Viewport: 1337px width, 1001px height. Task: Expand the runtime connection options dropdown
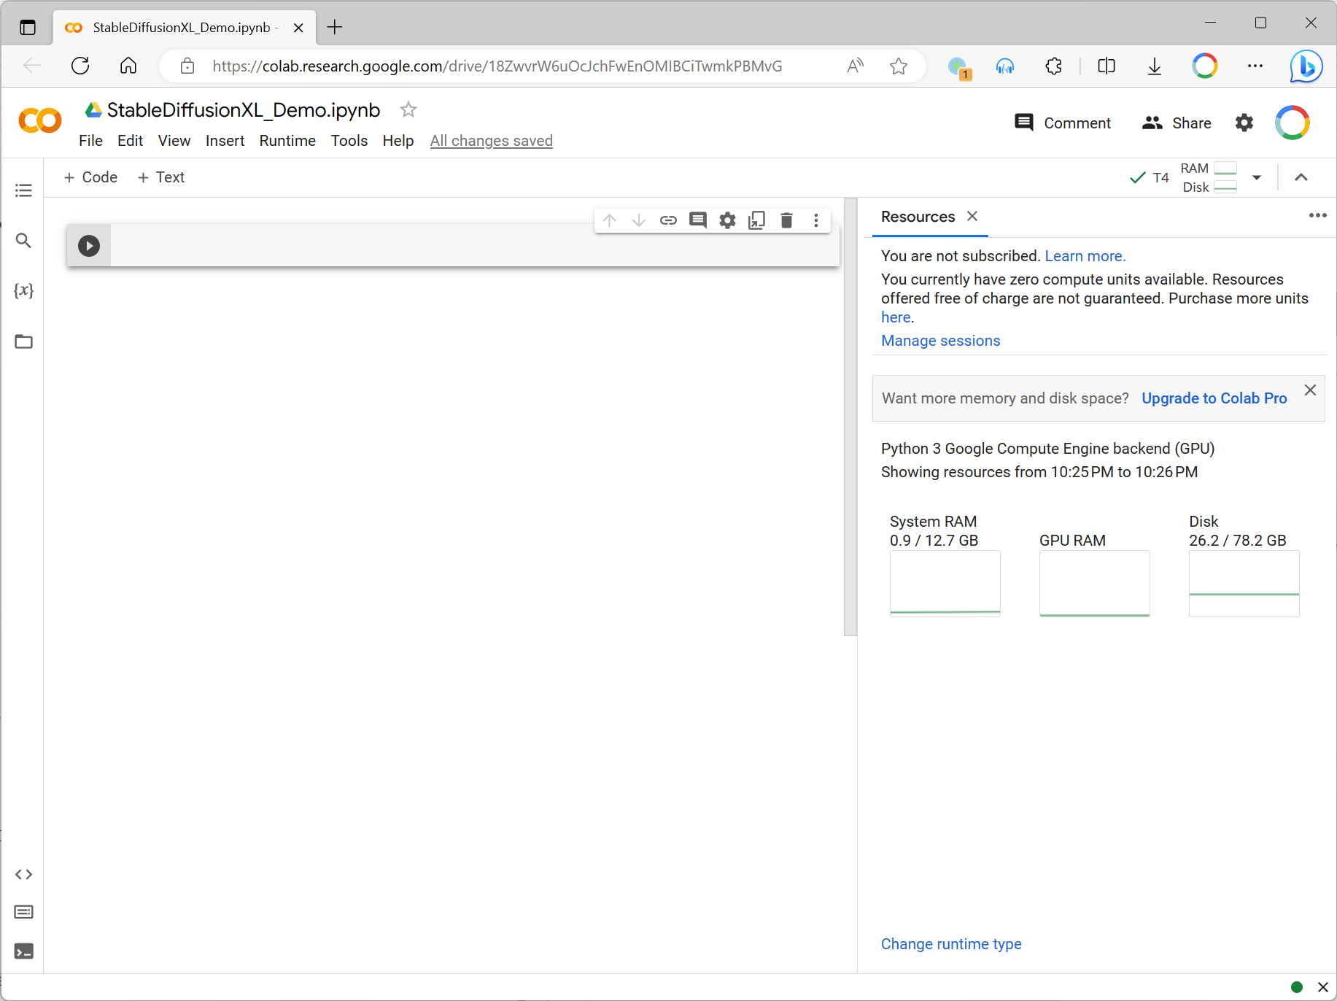(1257, 177)
